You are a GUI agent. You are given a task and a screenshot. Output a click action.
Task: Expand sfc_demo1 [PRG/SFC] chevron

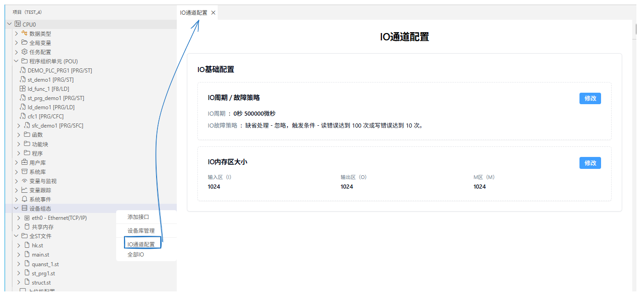19,126
